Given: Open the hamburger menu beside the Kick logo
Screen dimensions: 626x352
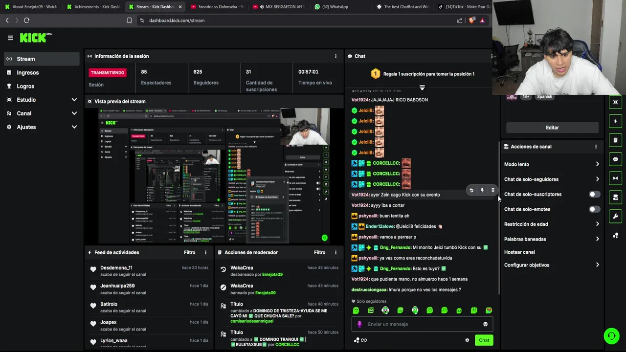Looking at the screenshot, I should pyautogui.click(x=10, y=38).
